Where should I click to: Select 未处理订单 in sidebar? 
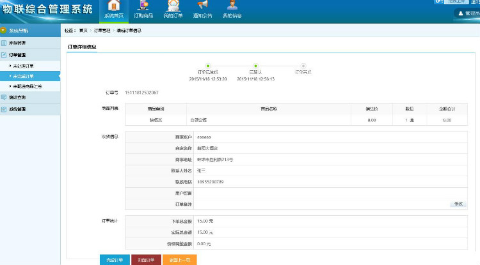click(x=23, y=66)
